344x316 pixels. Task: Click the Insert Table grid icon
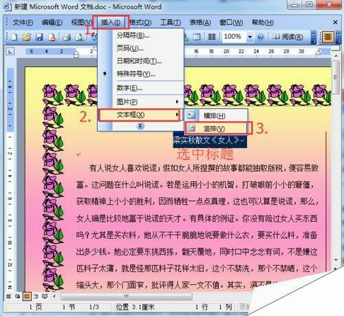[x=196, y=37]
